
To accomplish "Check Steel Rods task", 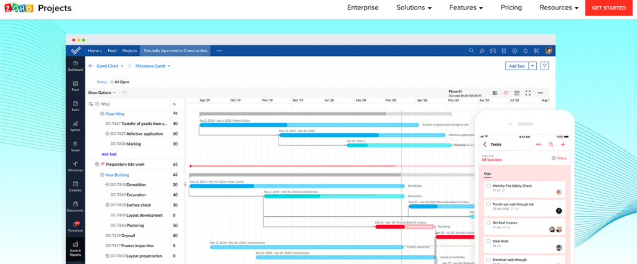I will pyautogui.click(x=488, y=241).
